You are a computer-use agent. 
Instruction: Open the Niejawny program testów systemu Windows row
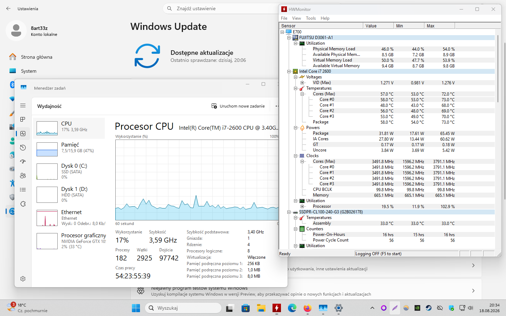306,291
